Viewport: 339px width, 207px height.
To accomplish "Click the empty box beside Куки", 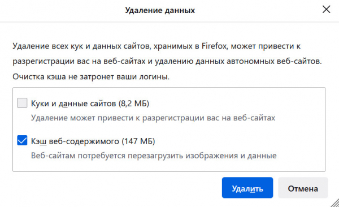I will pyautogui.click(x=22, y=103).
